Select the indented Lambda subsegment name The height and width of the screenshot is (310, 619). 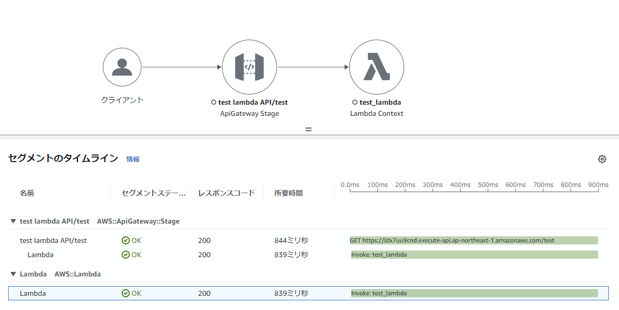[x=40, y=255]
